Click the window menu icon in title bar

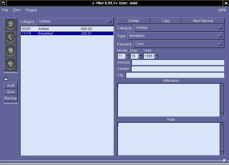pos(3,3)
